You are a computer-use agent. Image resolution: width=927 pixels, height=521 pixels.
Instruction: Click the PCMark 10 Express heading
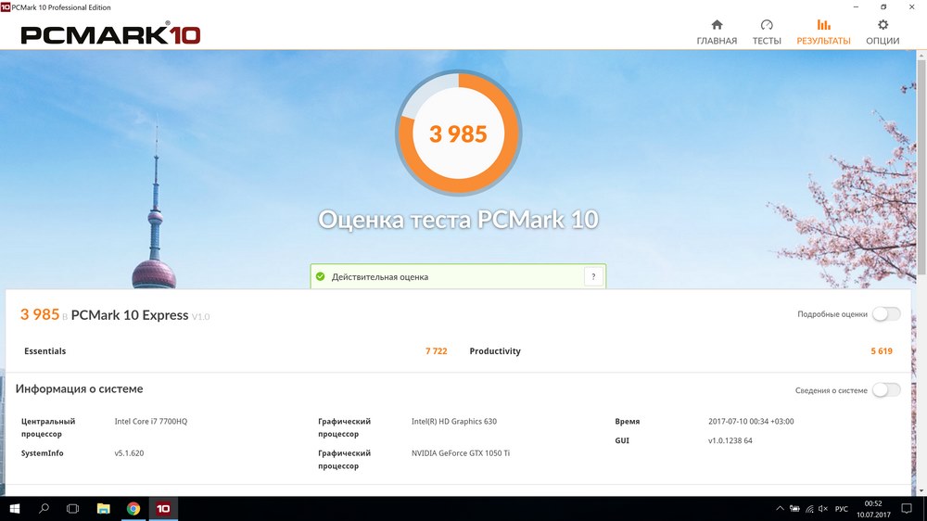point(130,314)
